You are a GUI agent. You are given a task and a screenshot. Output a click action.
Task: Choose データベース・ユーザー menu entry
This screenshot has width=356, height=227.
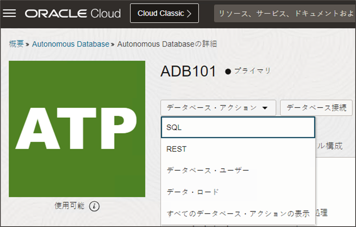tap(238, 170)
